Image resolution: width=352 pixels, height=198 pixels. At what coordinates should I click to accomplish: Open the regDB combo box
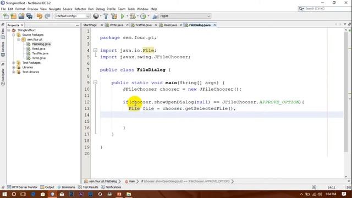click(185, 16)
